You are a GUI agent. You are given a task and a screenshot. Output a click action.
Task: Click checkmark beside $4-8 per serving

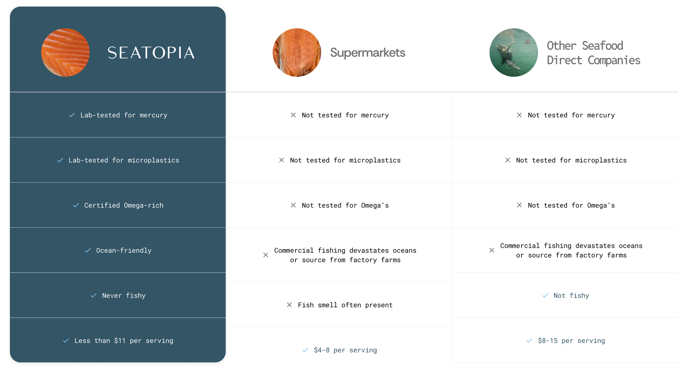[x=305, y=350]
